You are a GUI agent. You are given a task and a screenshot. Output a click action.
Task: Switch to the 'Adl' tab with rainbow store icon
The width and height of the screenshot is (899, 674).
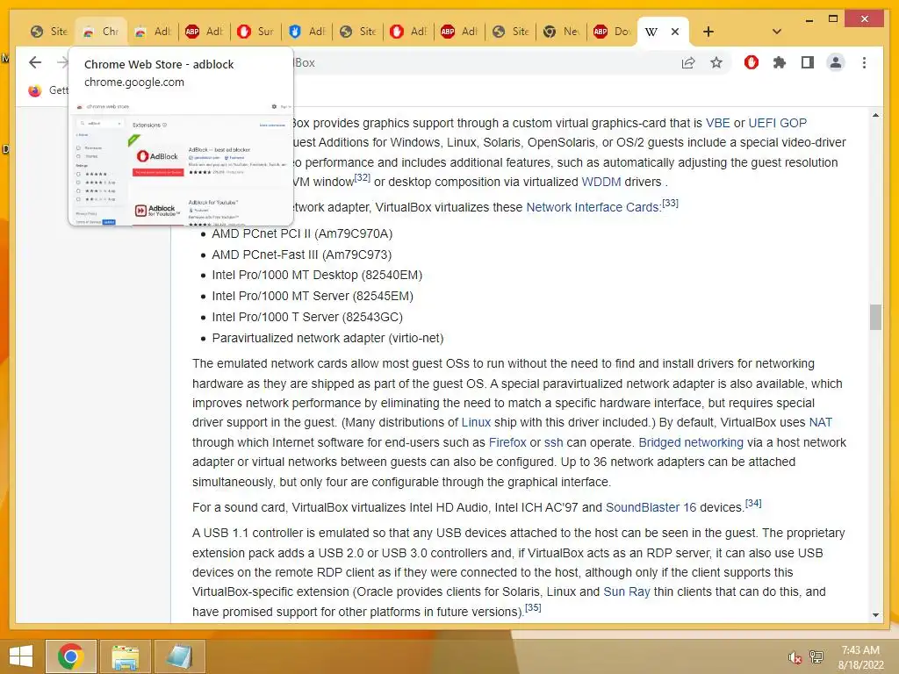[152, 32]
